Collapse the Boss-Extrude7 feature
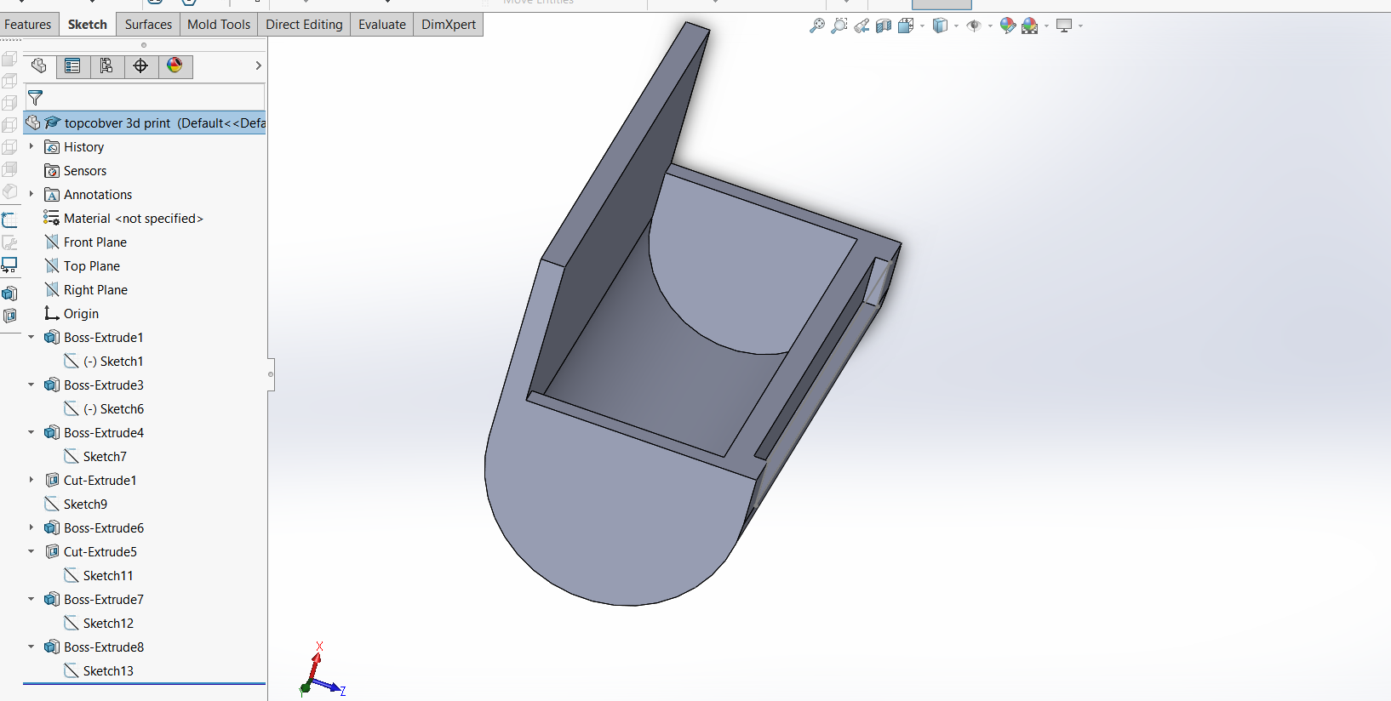1391x701 pixels. click(x=31, y=599)
